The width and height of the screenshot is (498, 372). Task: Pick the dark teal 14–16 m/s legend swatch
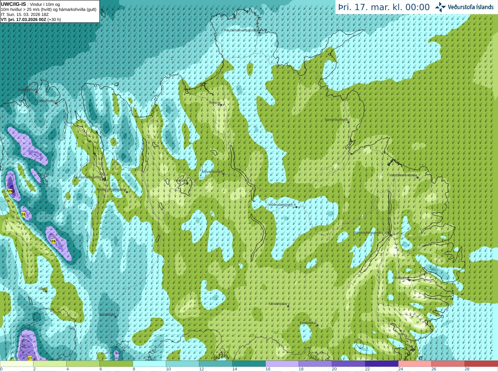point(249,364)
